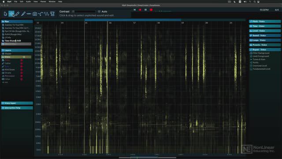Select the Other layer
This screenshot has height=159, width=282.
[7, 79]
